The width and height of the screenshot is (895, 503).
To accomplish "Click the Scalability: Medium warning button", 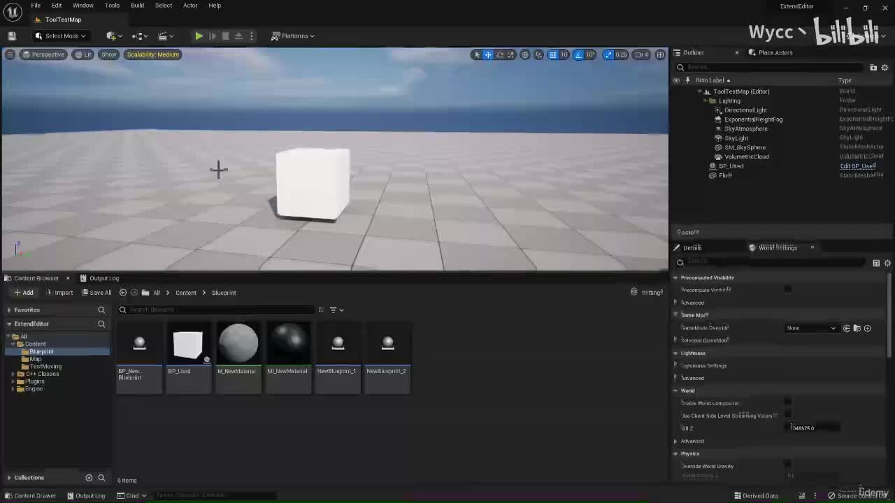I will (153, 54).
